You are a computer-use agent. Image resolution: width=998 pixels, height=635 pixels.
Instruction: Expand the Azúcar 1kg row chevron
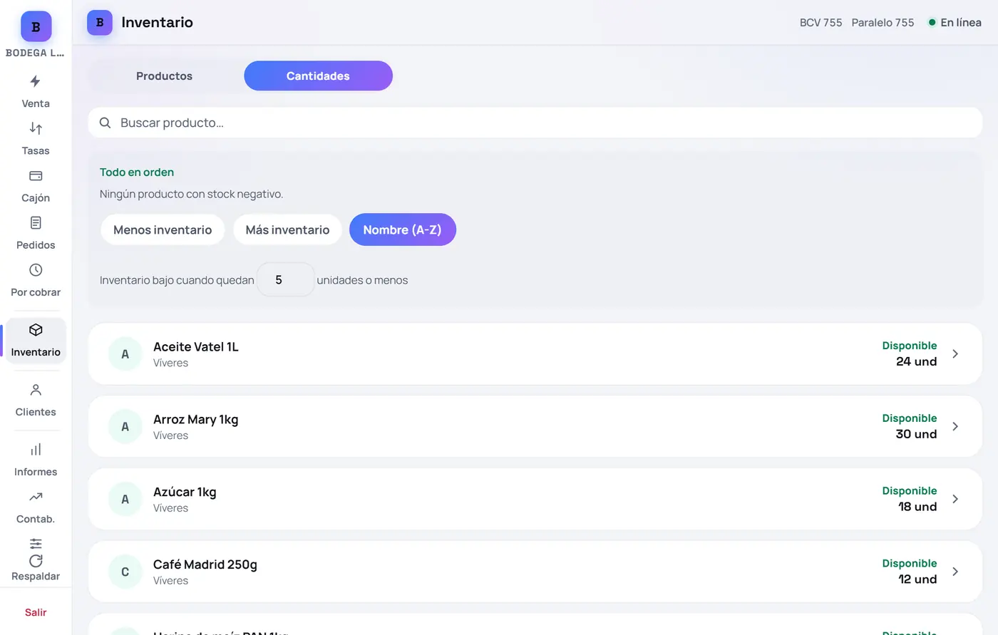[955, 499]
